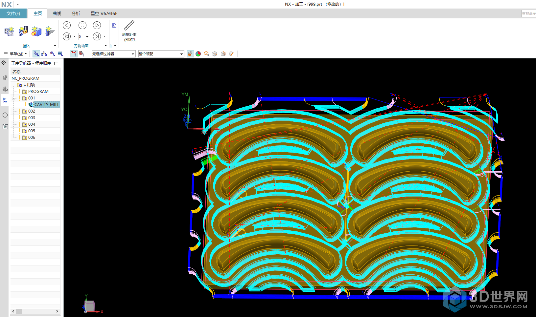536x317 pixels.
Task: Click the 查找命令 search field
Action: coord(528,13)
